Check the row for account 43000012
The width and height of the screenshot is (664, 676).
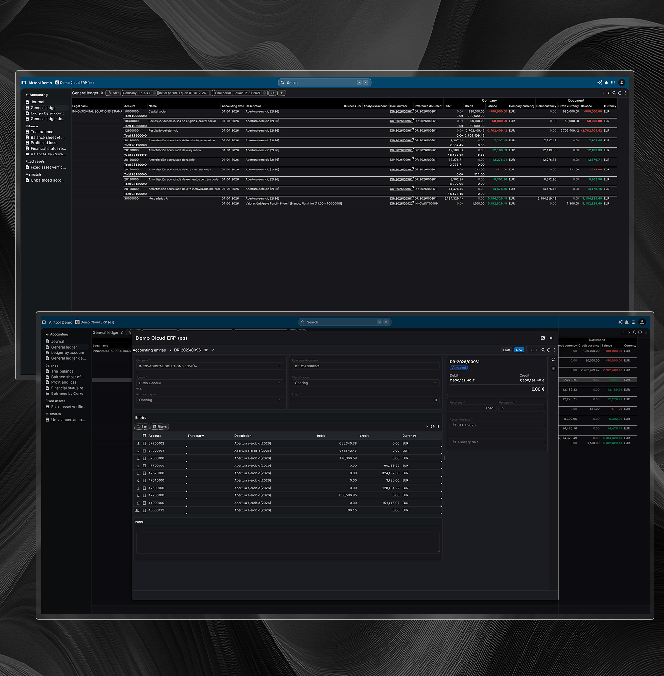(x=144, y=510)
